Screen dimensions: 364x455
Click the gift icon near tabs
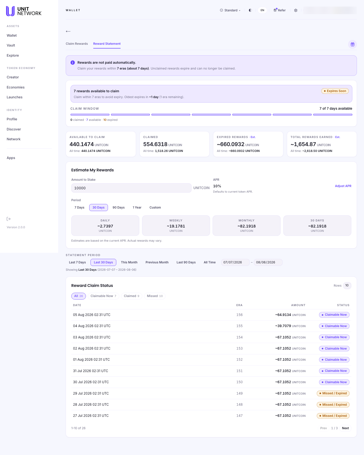[x=352, y=44]
